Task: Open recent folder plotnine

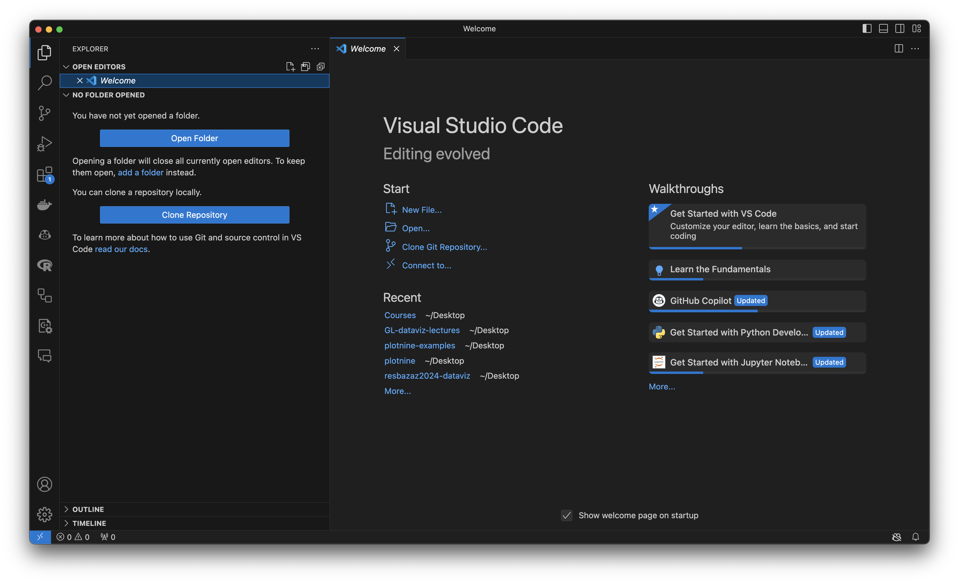Action: (400, 361)
